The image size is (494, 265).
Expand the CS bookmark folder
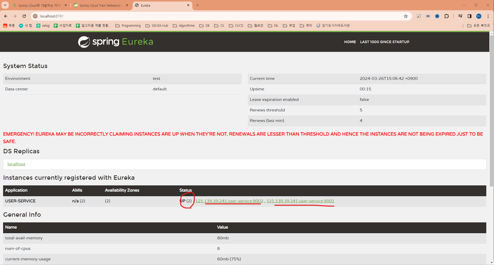click(219, 26)
